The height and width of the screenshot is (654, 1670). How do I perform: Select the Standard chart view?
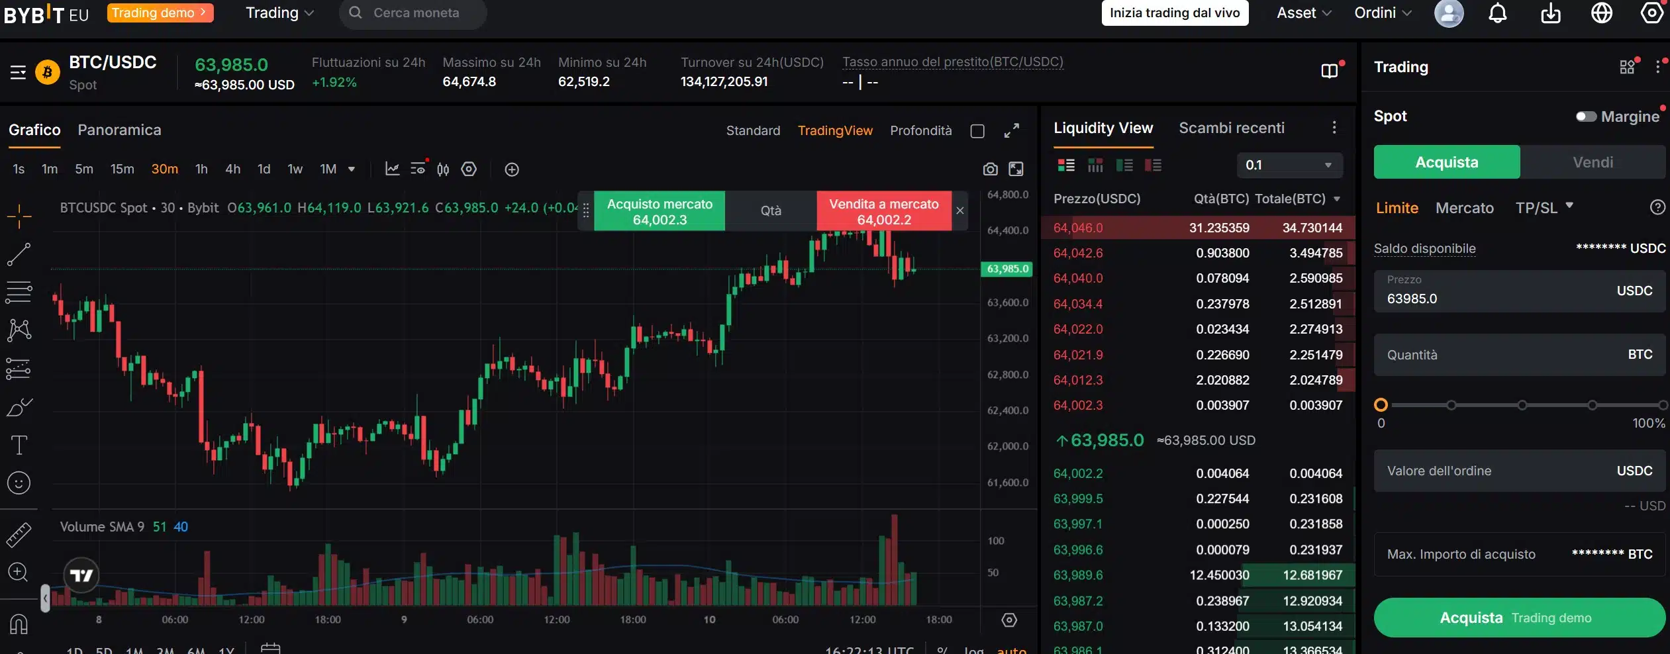(x=753, y=130)
